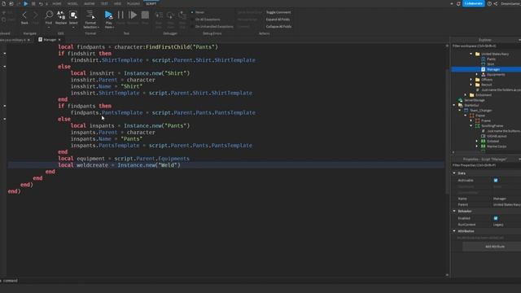The height and width of the screenshot is (293, 521).
Task: Open the AVATAR ribbon tab
Action: 89,3
